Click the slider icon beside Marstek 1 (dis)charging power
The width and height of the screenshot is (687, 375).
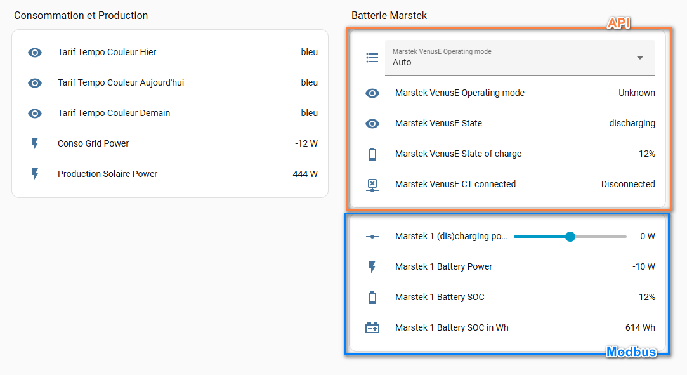pyautogui.click(x=372, y=237)
